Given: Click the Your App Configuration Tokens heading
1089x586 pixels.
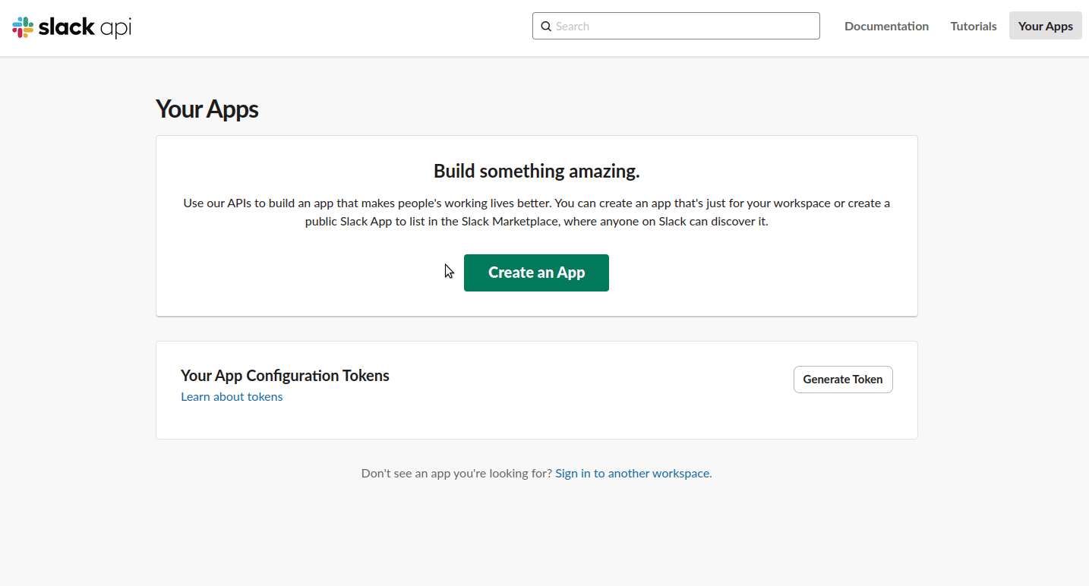Looking at the screenshot, I should (x=285, y=375).
